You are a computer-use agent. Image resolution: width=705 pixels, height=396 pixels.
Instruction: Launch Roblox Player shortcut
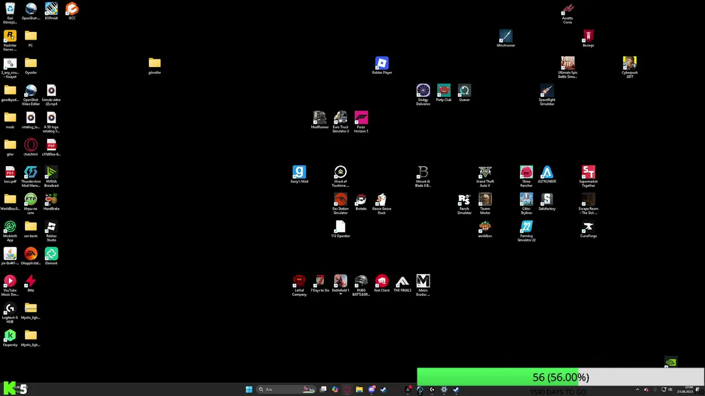(x=382, y=65)
